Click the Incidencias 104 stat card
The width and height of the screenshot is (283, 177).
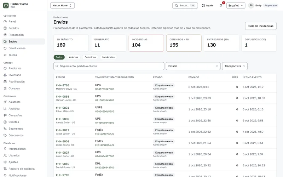pos(146,43)
